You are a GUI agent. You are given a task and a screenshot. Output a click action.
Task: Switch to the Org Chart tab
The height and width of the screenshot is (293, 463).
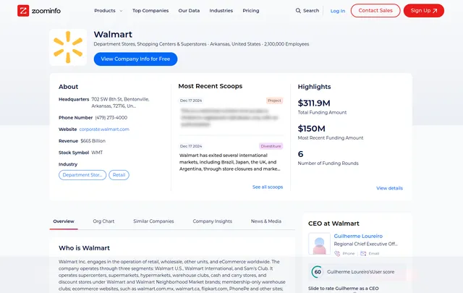tap(103, 221)
